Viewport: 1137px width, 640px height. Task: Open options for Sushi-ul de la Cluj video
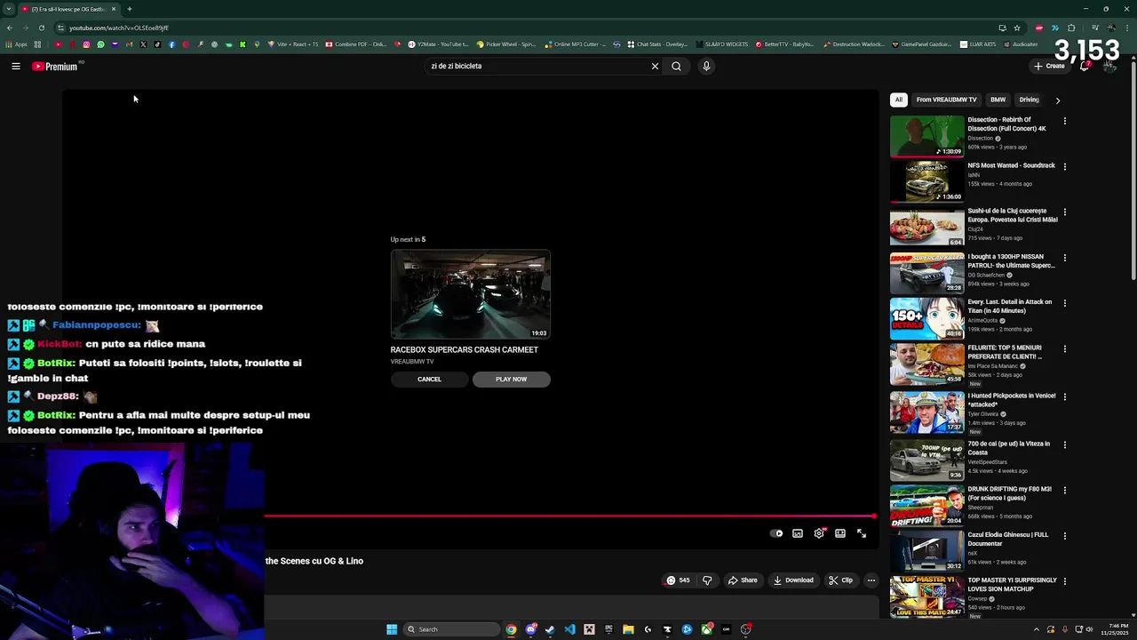[x=1065, y=212]
